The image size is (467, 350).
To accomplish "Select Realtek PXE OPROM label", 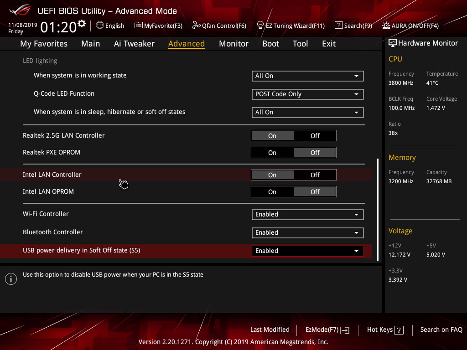I will pos(51,152).
